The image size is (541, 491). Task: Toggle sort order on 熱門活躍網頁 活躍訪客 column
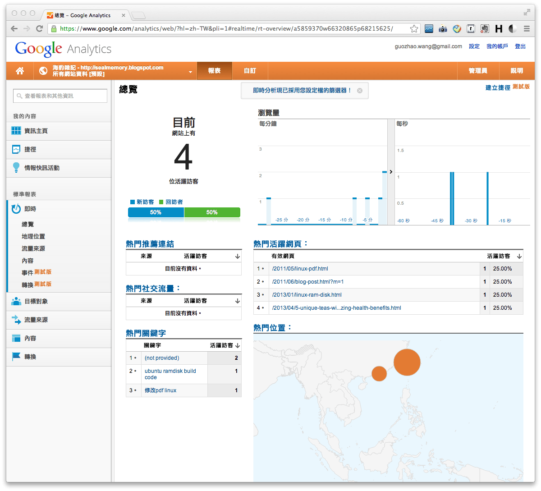[520, 256]
